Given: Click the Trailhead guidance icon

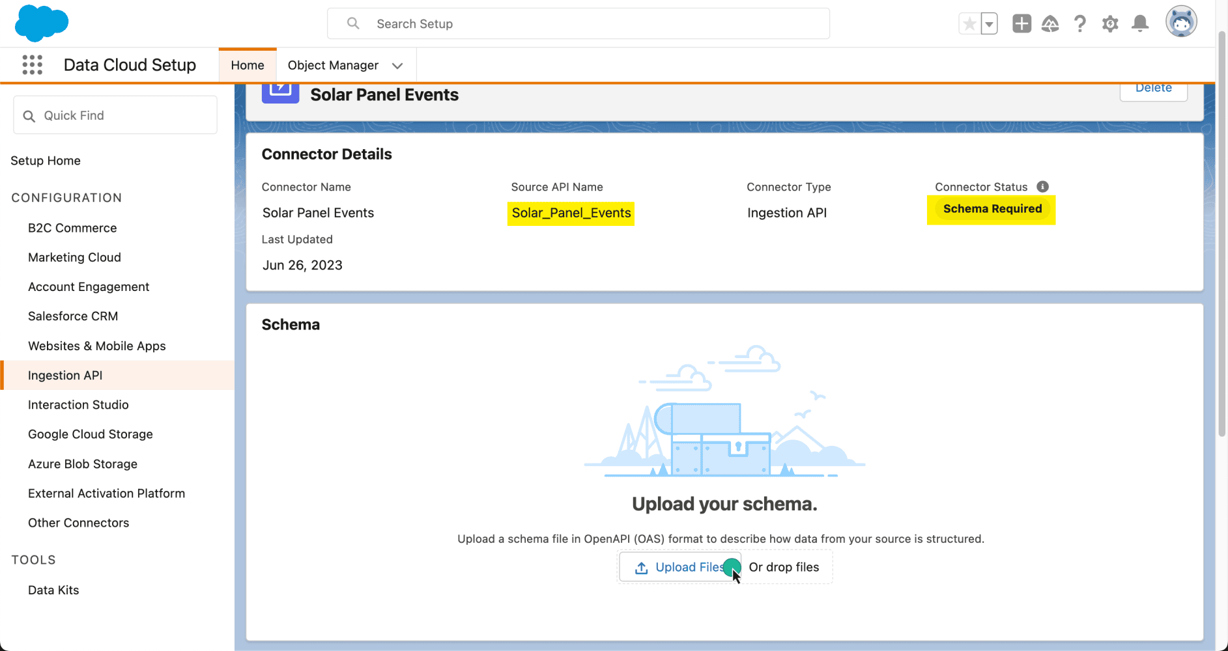Looking at the screenshot, I should (x=1050, y=24).
